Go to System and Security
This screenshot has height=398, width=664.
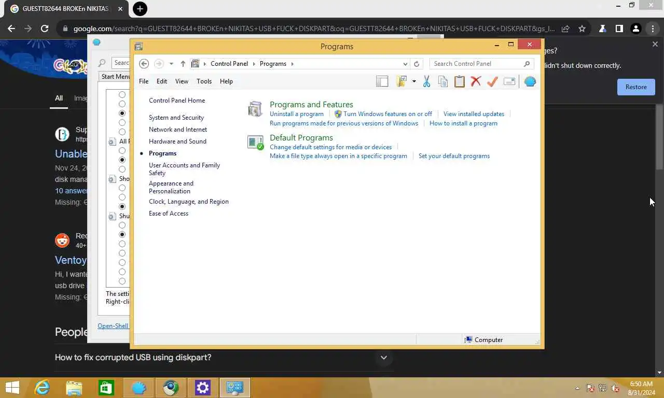(x=176, y=118)
